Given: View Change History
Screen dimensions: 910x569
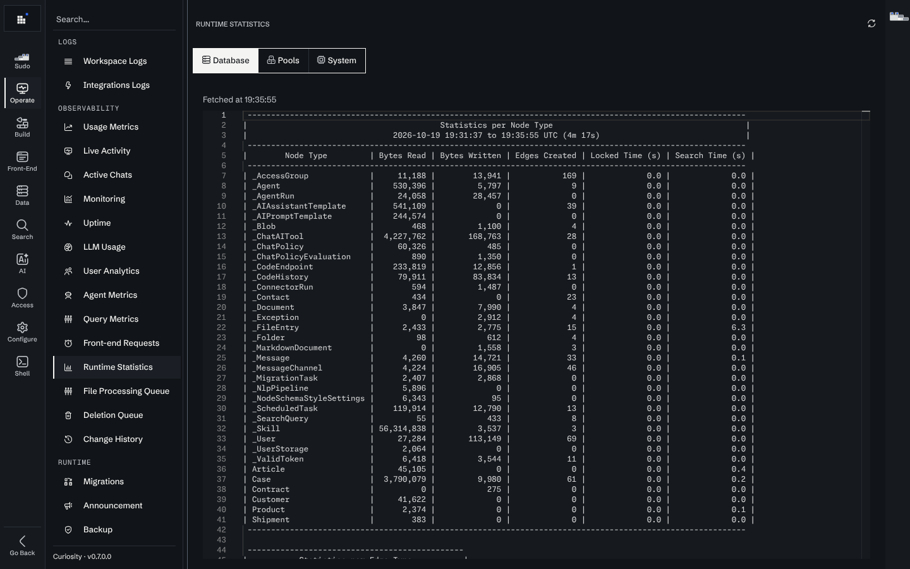Looking at the screenshot, I should point(117,439).
